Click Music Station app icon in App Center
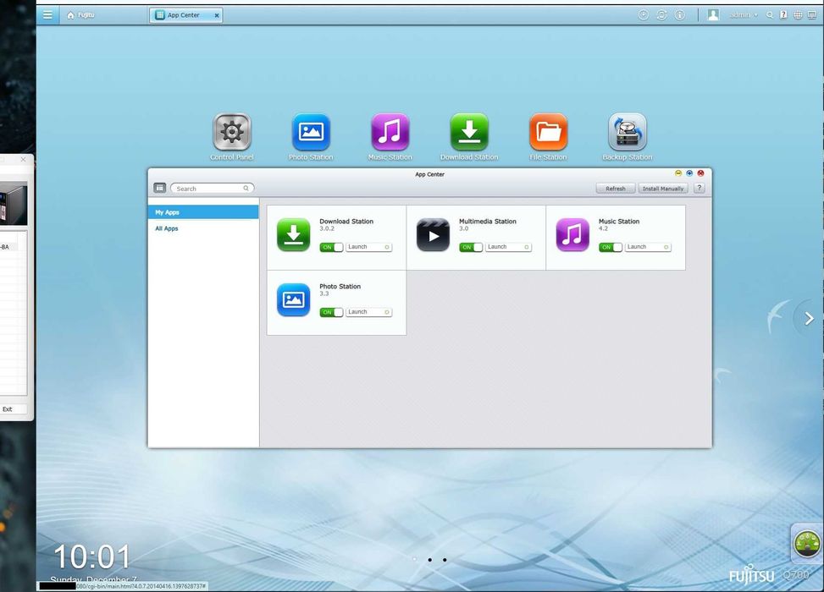Image resolution: width=824 pixels, height=592 pixels. click(572, 234)
